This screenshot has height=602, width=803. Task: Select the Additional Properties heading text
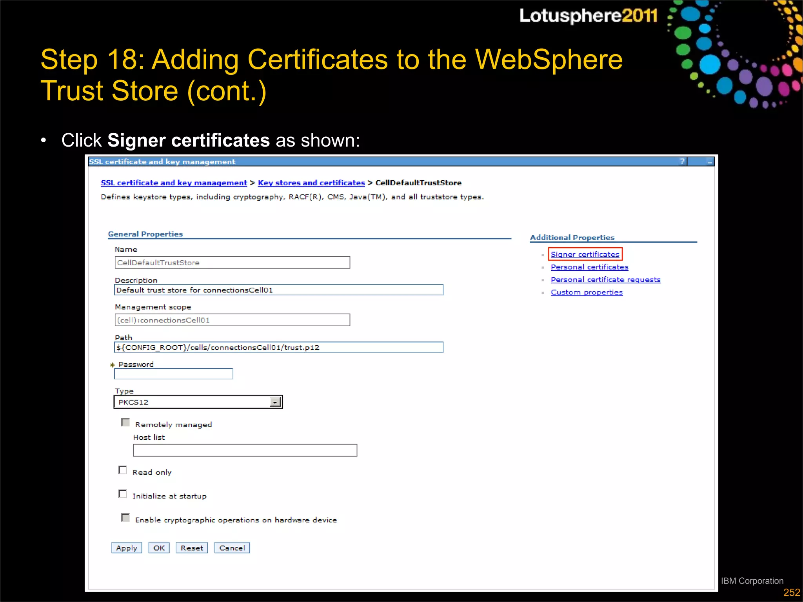[572, 238]
